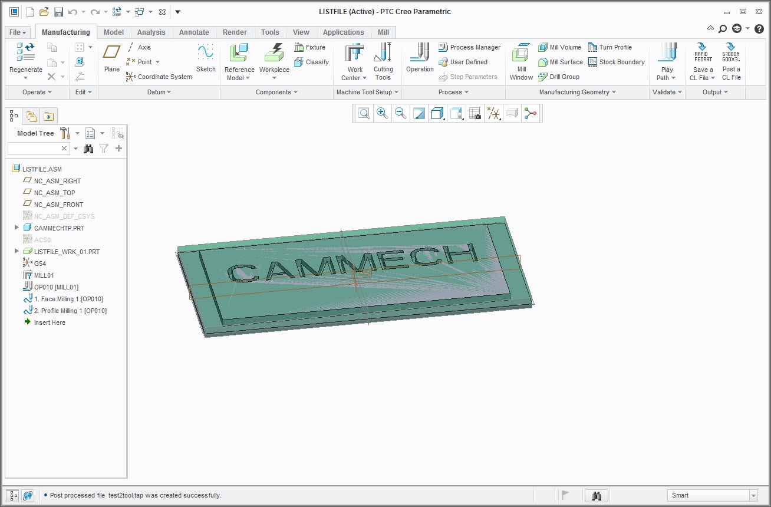Switch to the Render tab
The width and height of the screenshot is (771, 507).
tap(235, 32)
